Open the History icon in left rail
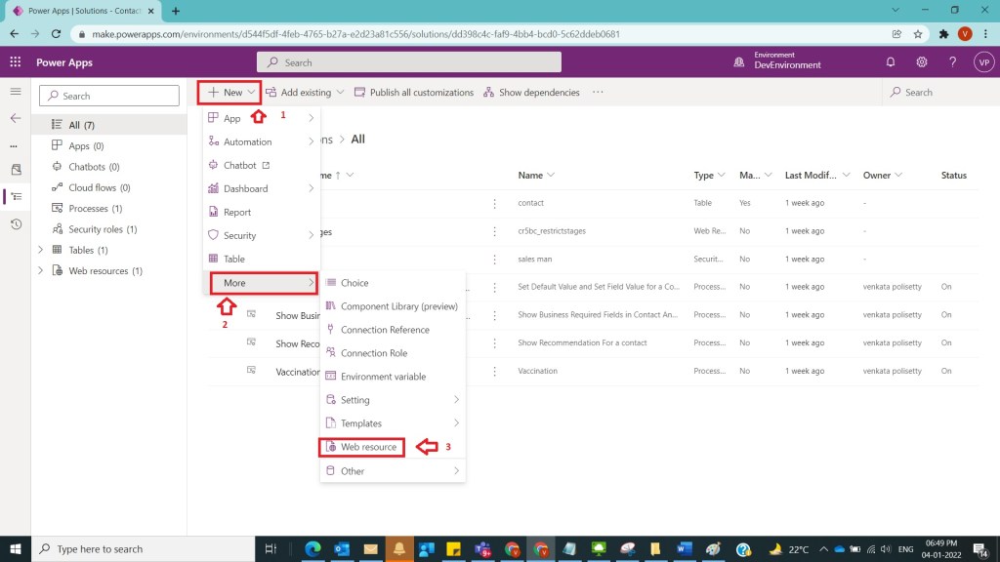This screenshot has width=1000, height=562. (15, 224)
